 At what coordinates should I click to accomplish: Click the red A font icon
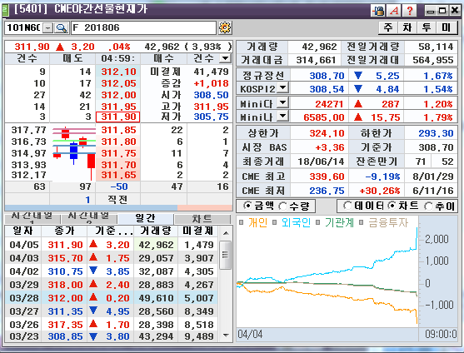click(394, 11)
